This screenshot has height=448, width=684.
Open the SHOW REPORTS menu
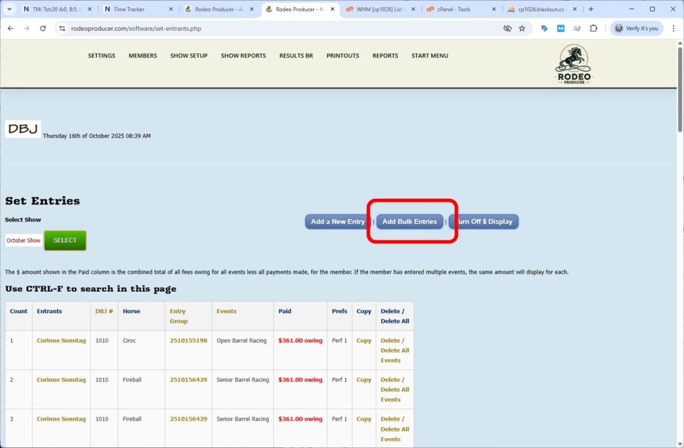(243, 55)
